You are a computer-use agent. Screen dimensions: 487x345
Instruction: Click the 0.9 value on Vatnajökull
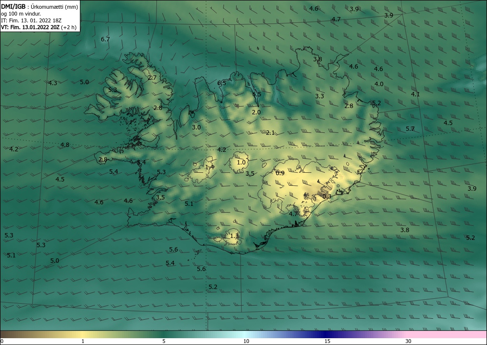coord(280,173)
